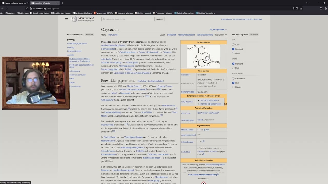Screen dimensions: 328x184
Task: Close the Drogen: Impfungen gegen Sucht tab
Action: tap(28, 3)
